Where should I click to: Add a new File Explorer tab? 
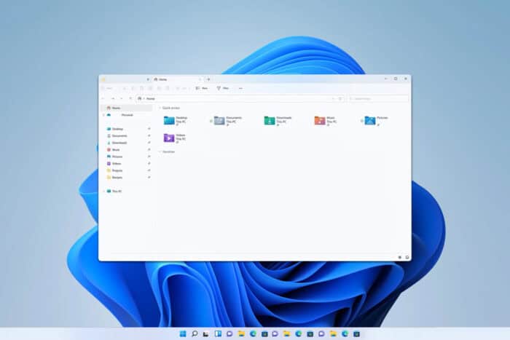pos(208,79)
